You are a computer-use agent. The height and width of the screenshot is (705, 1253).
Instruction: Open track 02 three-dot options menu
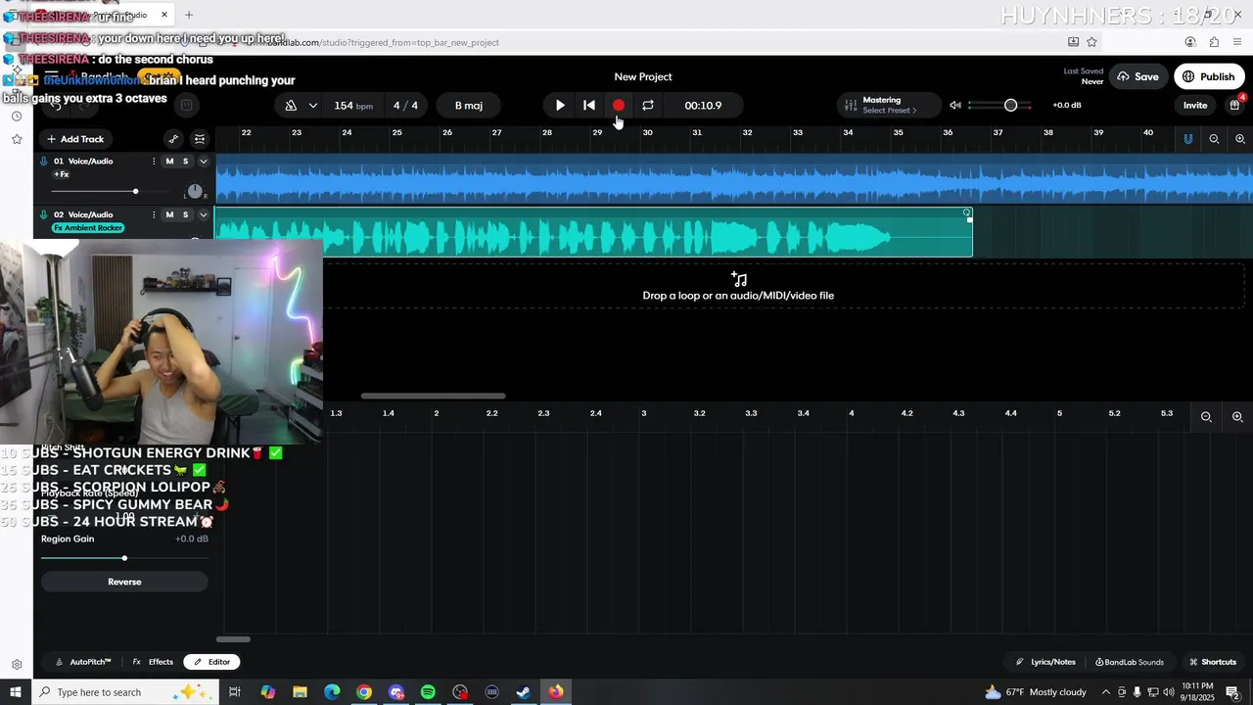click(154, 214)
